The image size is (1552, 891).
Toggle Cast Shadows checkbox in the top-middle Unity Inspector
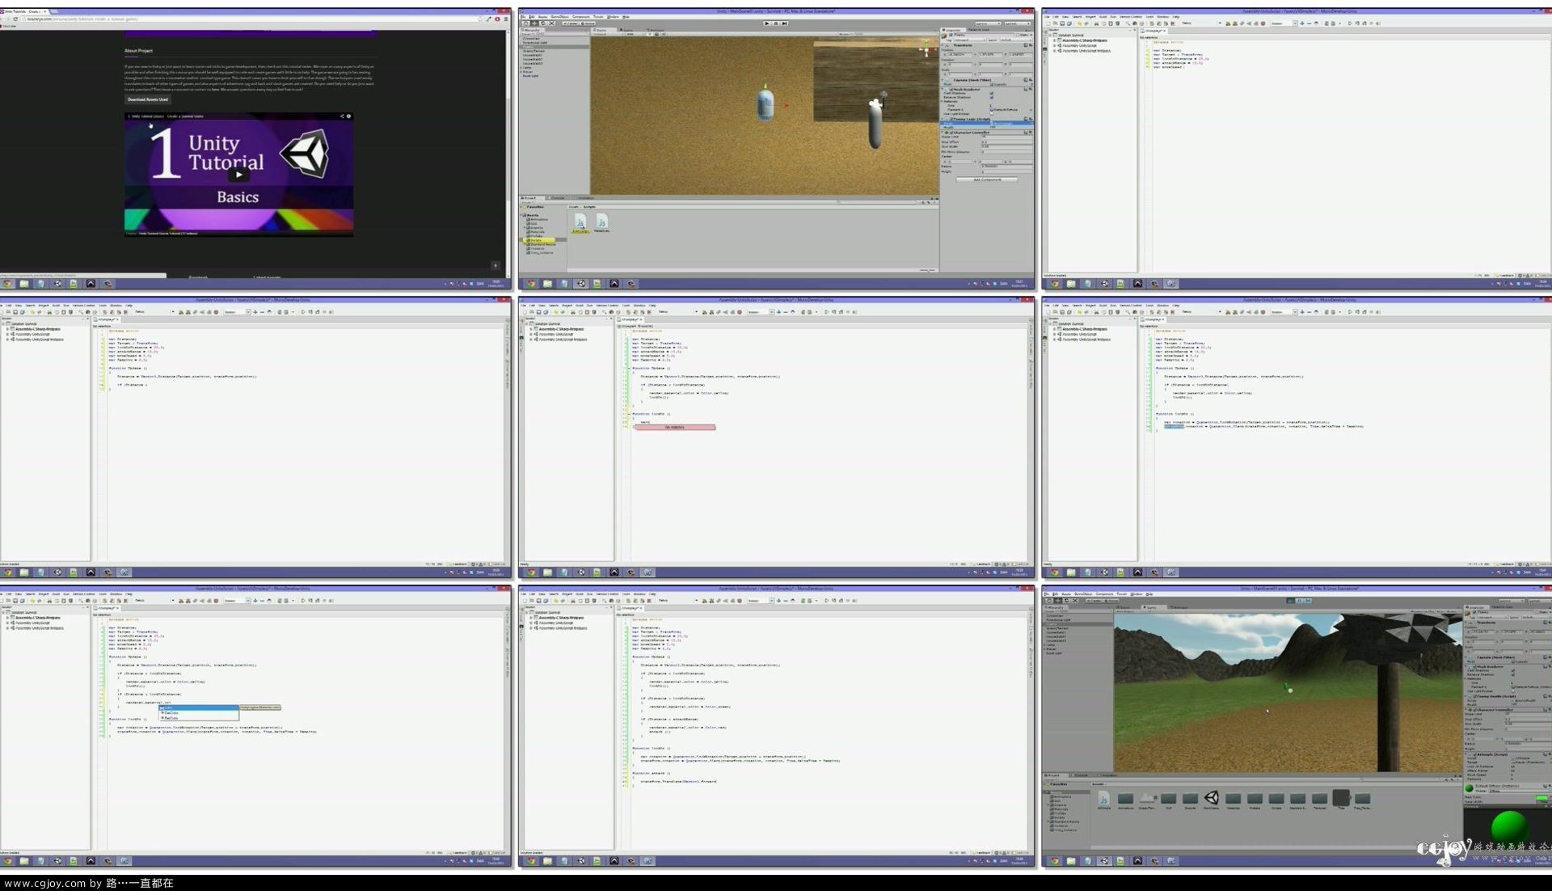(992, 93)
